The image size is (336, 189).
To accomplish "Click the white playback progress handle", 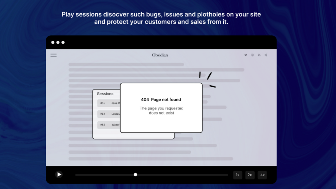I will click(x=135, y=175).
